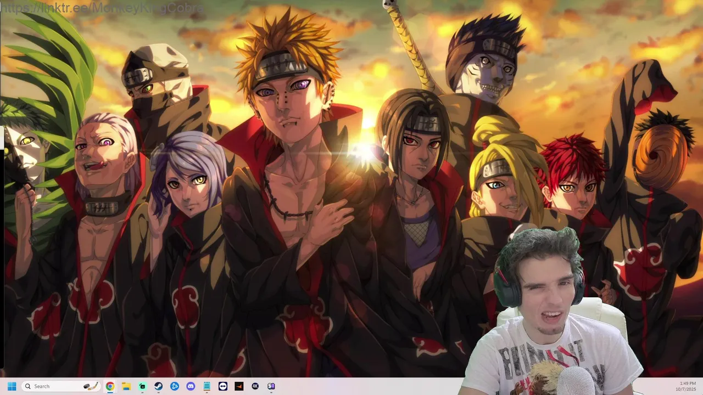Open Google Chrome from the taskbar
The width and height of the screenshot is (703, 395).
110,386
